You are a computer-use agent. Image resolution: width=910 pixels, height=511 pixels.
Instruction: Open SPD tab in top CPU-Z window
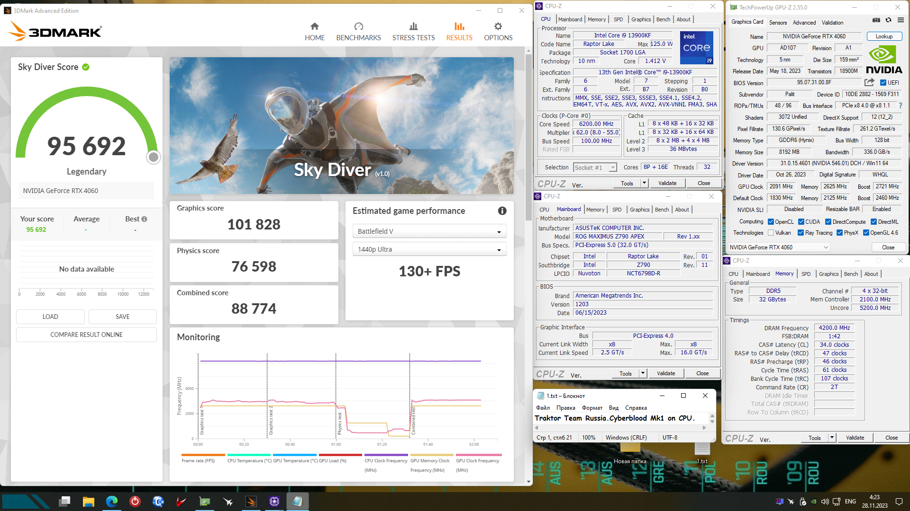[619, 19]
